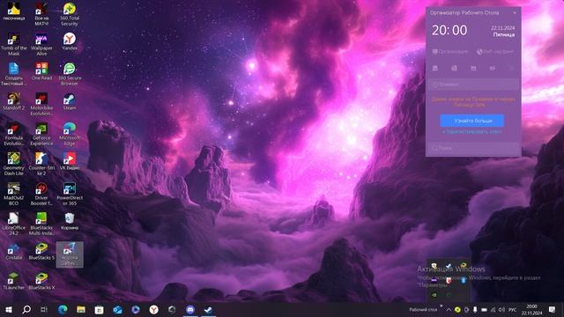564x317 pixels.
Task: Select the TLauncher desktop shortcut
Action: pyautogui.click(x=14, y=281)
